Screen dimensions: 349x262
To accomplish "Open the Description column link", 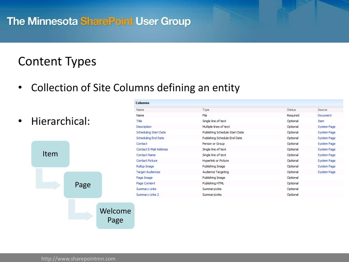I will pyautogui.click(x=144, y=127).
